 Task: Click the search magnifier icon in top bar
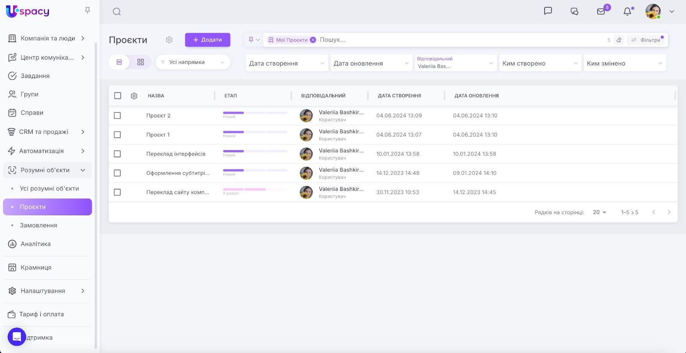[117, 12]
